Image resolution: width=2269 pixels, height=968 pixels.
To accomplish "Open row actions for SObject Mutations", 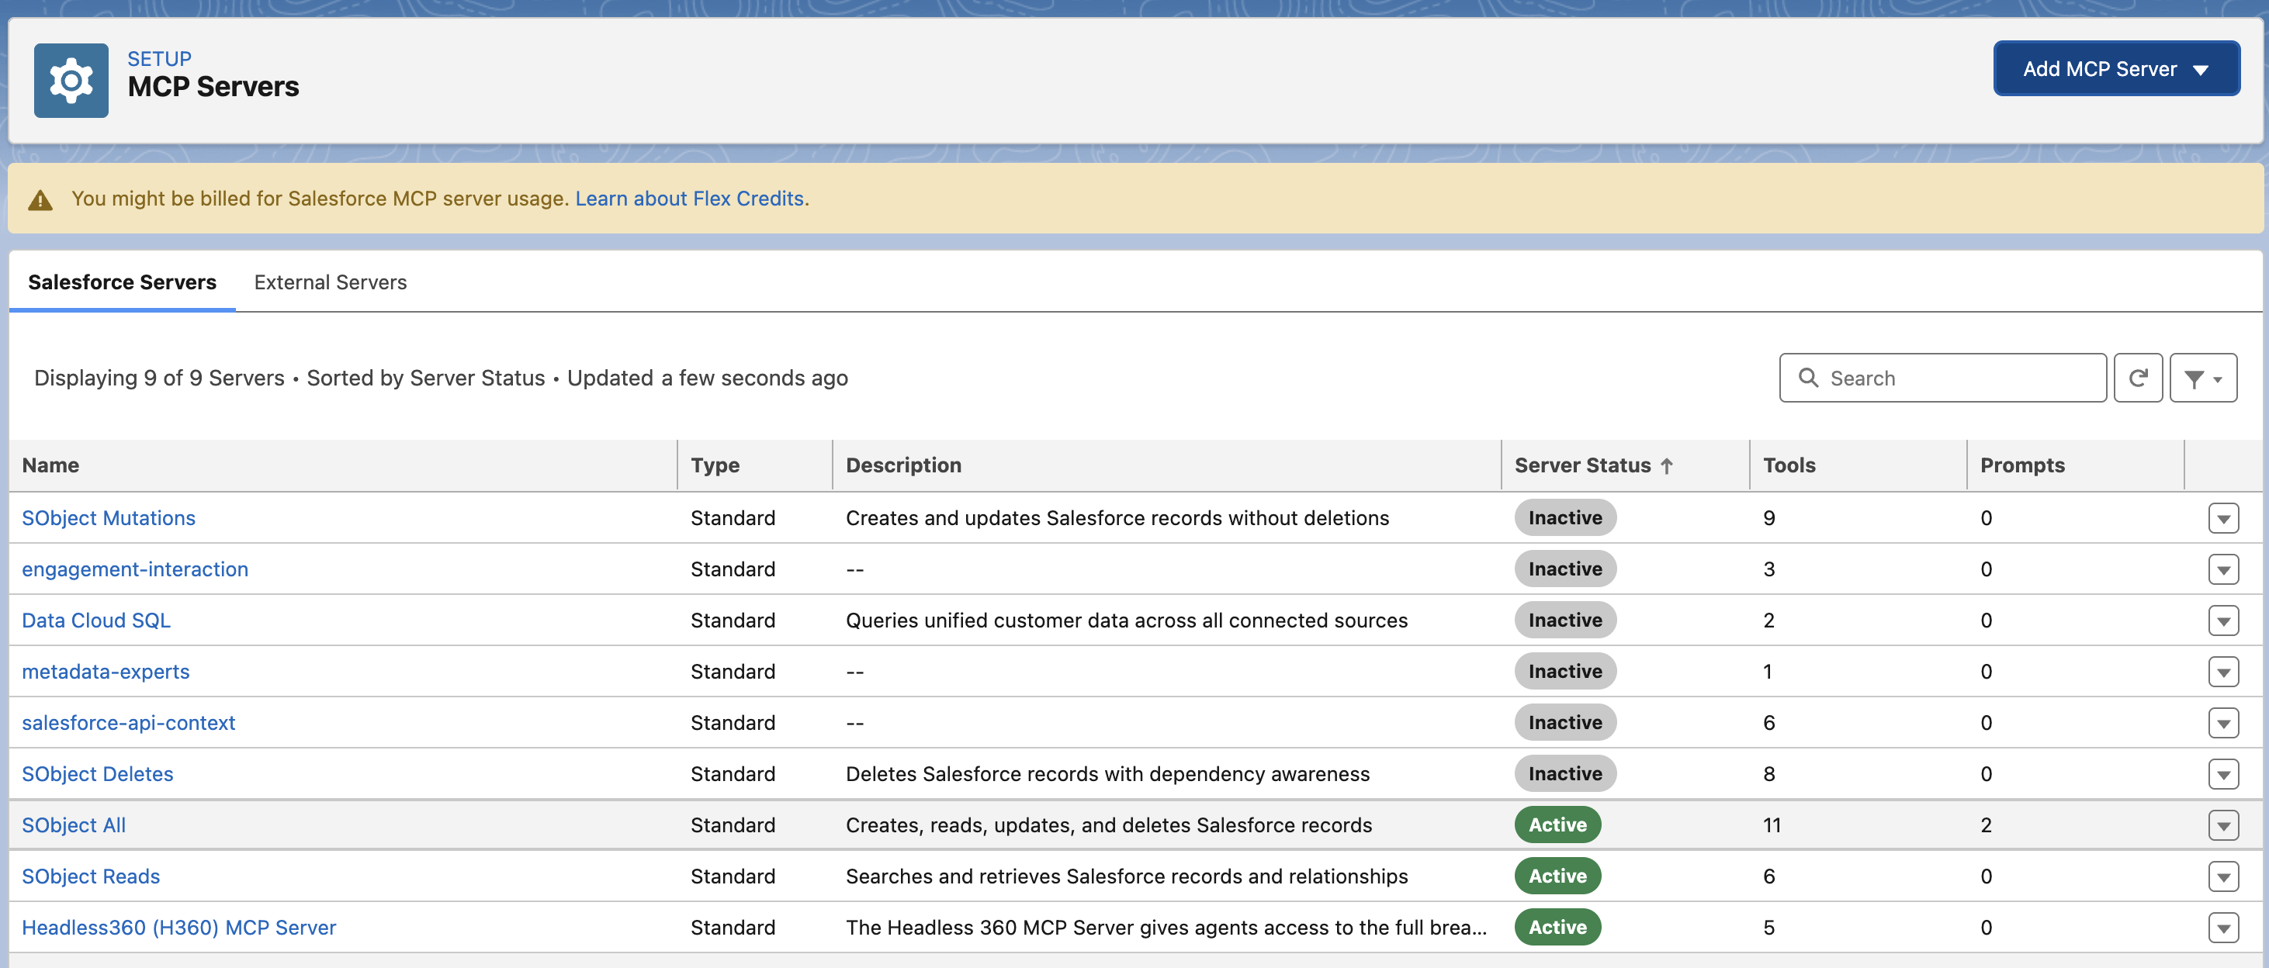I will [x=2223, y=518].
